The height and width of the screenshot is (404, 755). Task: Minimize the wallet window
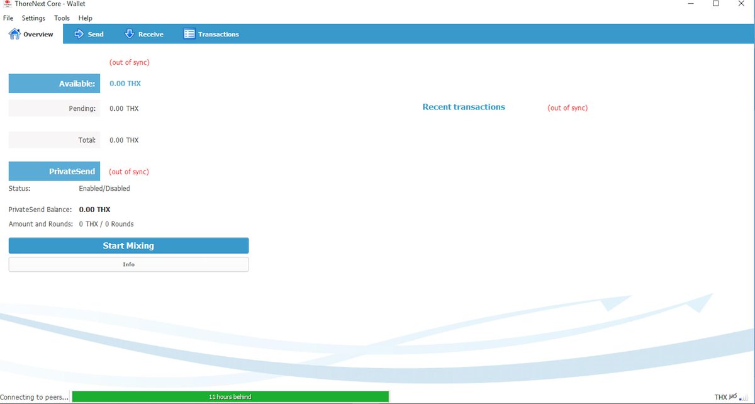coord(691,4)
